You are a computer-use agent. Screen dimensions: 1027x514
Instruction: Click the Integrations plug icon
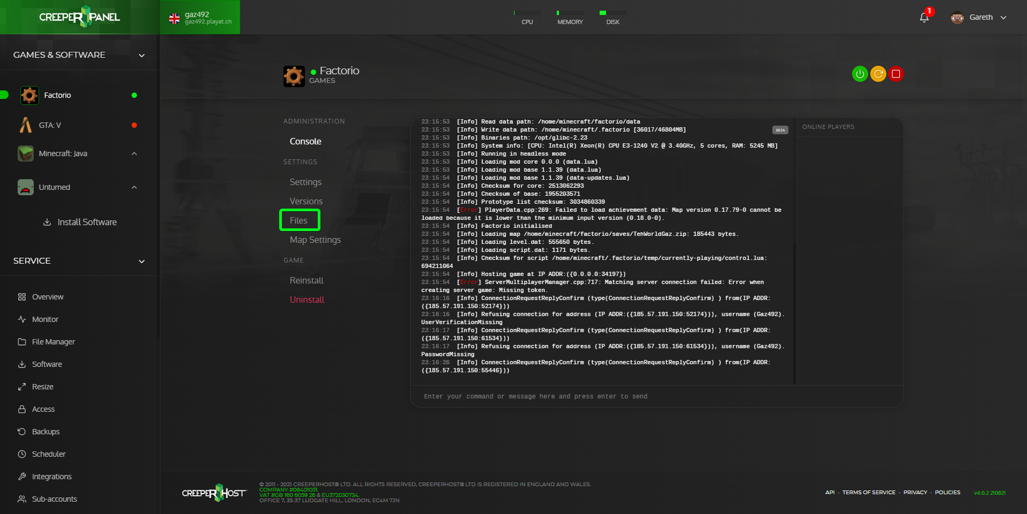22,477
